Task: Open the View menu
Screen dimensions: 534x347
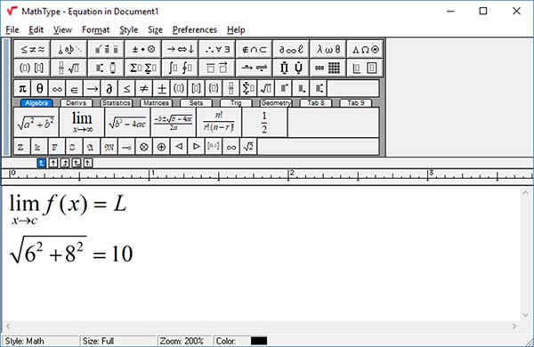Action: click(62, 30)
